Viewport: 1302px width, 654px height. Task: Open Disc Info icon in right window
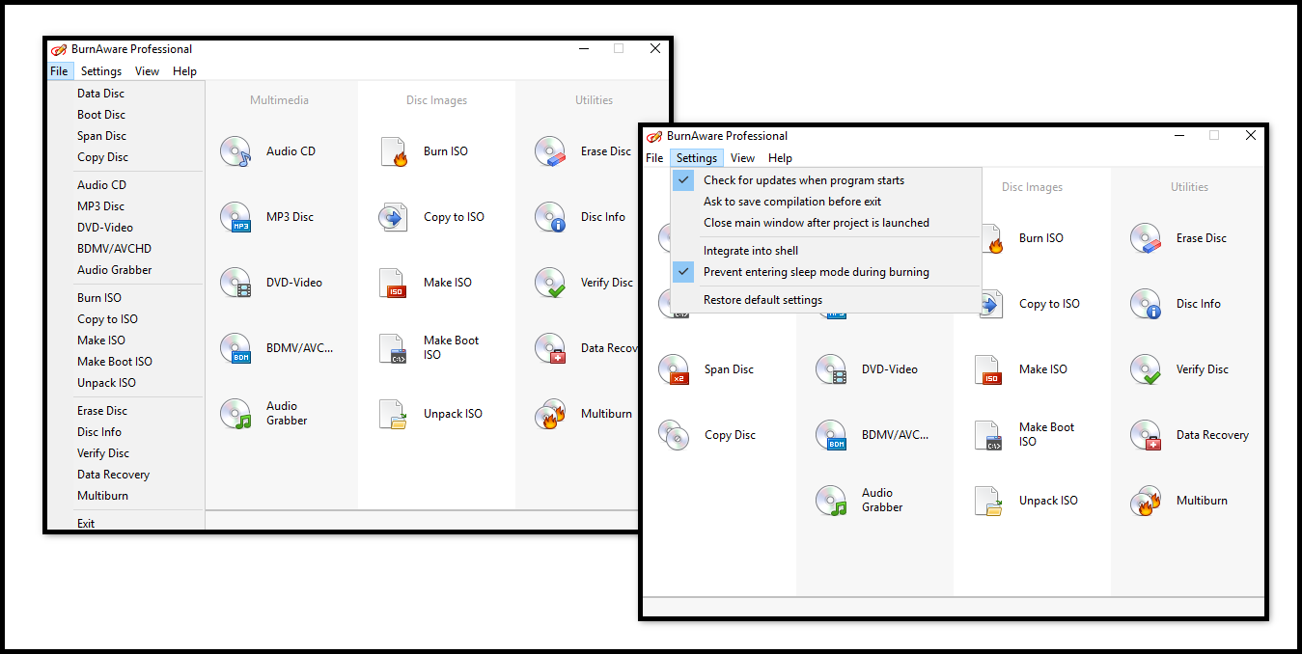click(1146, 304)
